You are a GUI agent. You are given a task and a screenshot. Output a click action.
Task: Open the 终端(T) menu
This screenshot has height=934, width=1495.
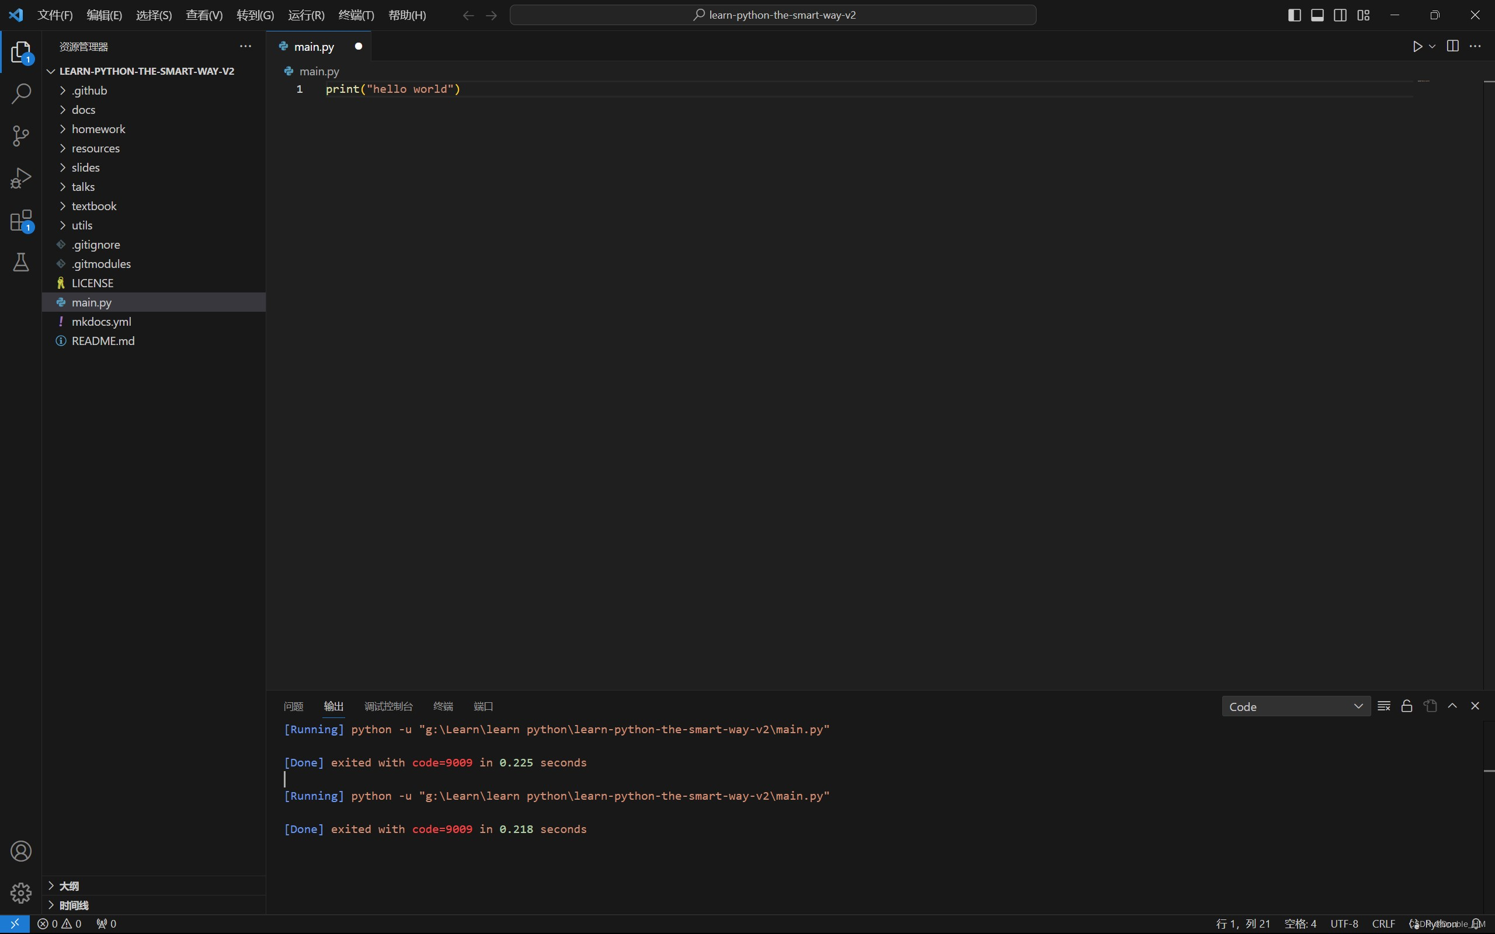click(x=356, y=15)
